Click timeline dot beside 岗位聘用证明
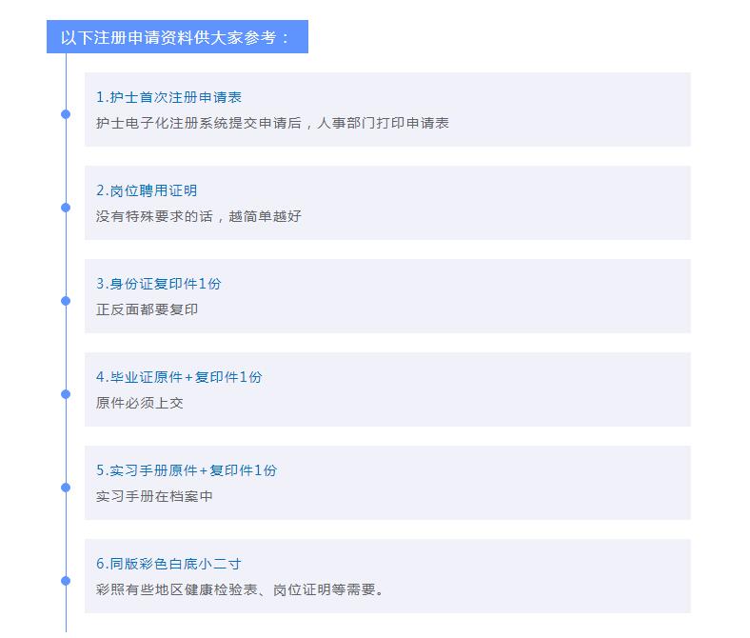 click(x=66, y=208)
